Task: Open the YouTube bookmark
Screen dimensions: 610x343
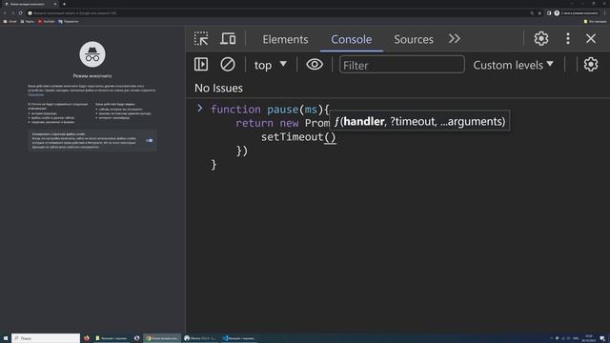Action: pos(47,21)
